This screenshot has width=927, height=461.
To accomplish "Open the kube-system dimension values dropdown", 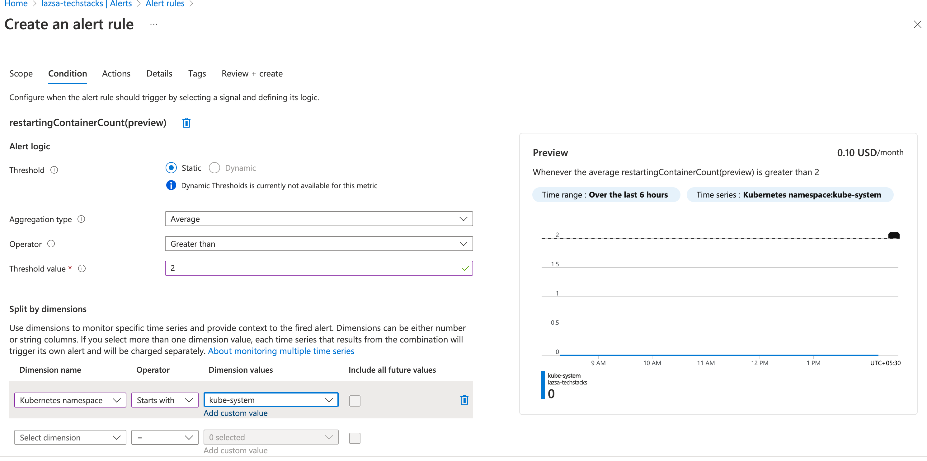I will click(x=271, y=399).
